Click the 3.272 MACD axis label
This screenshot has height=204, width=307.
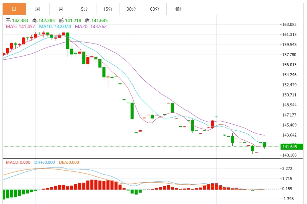287,168
